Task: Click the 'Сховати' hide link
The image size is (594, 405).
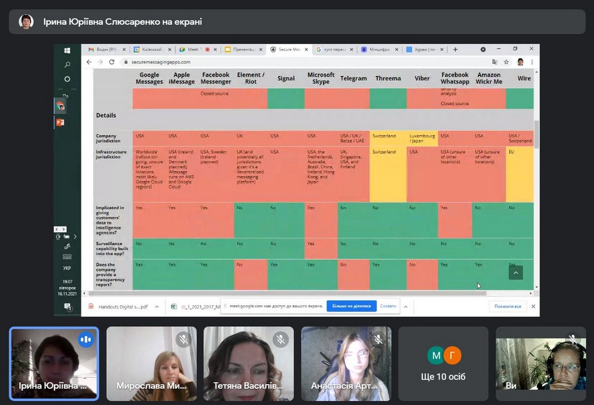Action: pos(388,306)
